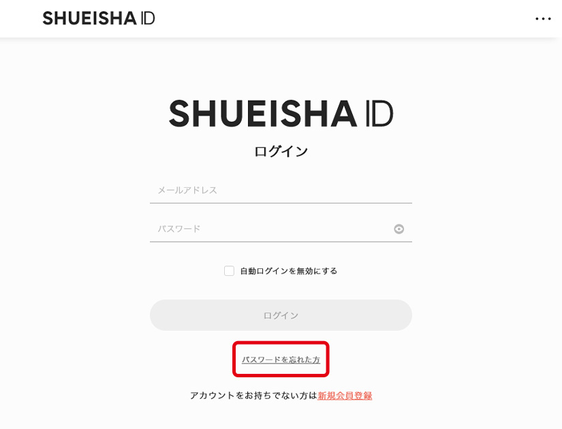
Task: Click the red highlight frame's border
Action: [x=234, y=359]
